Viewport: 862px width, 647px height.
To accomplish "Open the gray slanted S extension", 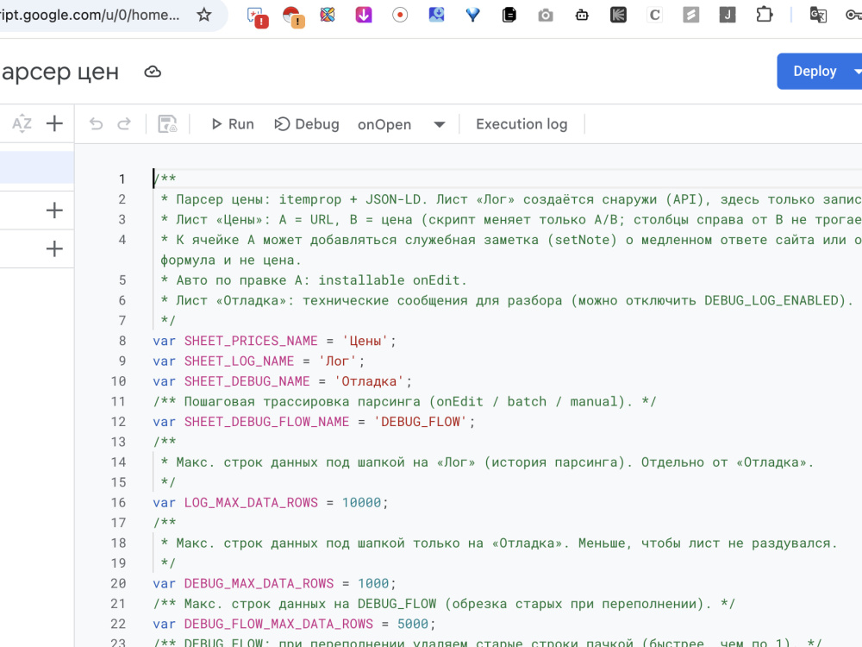I will [691, 15].
